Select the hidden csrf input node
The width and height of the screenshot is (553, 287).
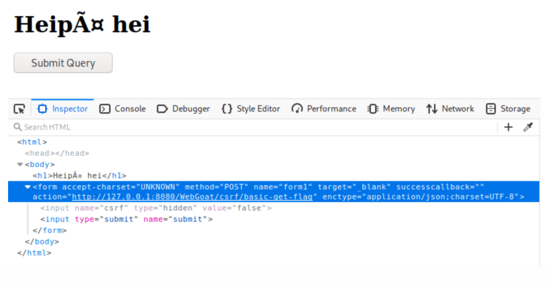coord(156,208)
